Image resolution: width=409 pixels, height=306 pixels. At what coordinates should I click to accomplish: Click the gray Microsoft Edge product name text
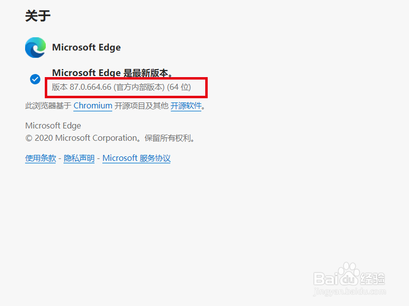tap(53, 126)
